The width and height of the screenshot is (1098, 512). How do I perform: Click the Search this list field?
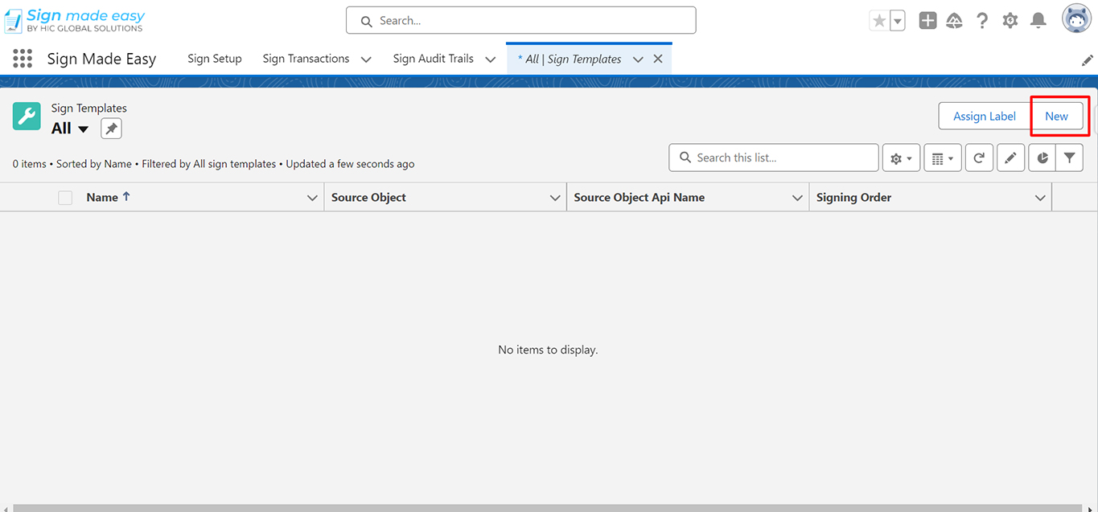point(773,158)
